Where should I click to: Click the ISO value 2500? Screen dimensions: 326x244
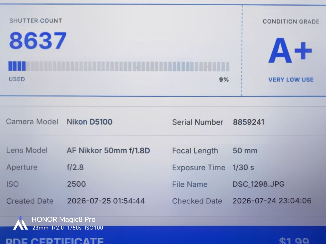[76, 184]
